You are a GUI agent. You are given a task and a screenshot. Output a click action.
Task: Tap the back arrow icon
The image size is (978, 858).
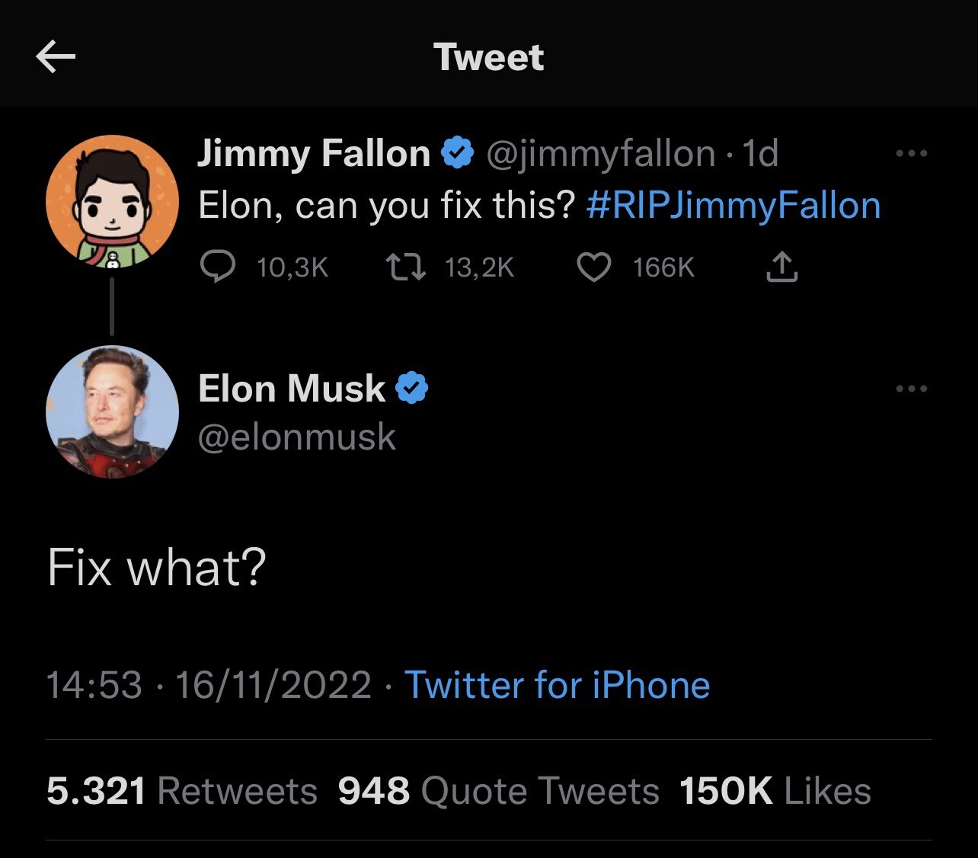56,57
